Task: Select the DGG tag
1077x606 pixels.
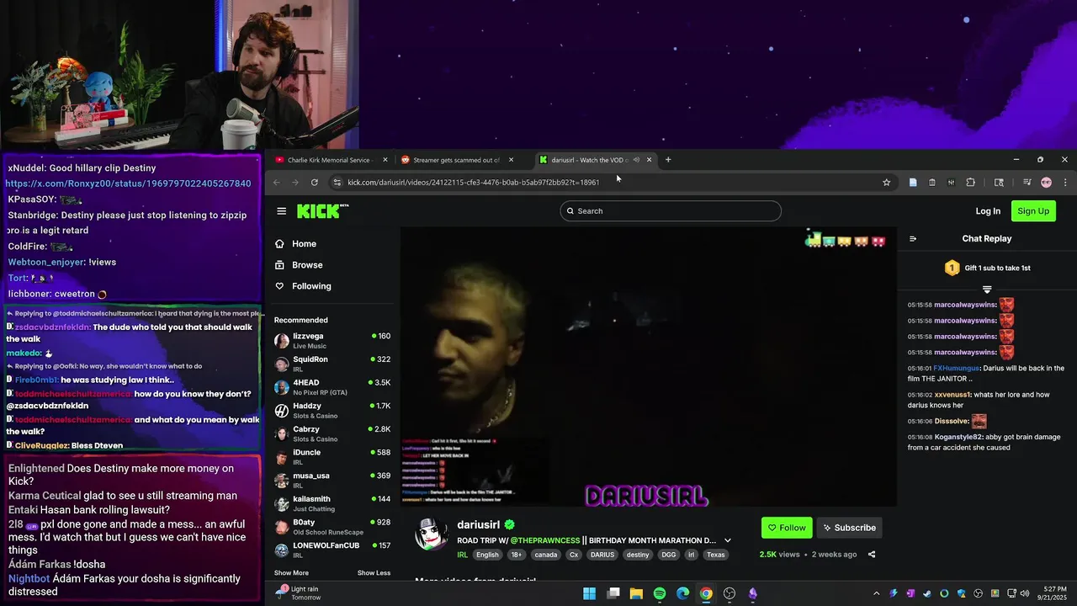Action: pos(669,555)
